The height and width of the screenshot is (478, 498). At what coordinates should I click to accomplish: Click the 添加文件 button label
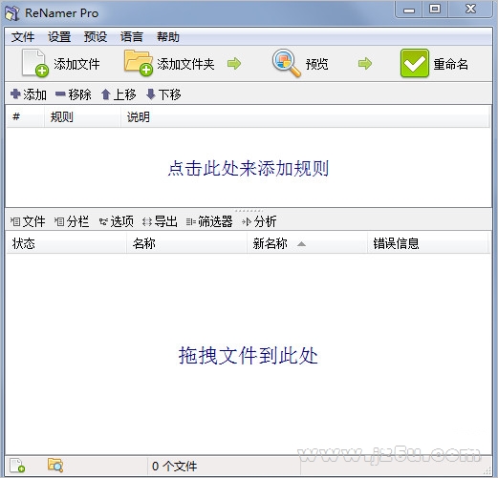[76, 64]
